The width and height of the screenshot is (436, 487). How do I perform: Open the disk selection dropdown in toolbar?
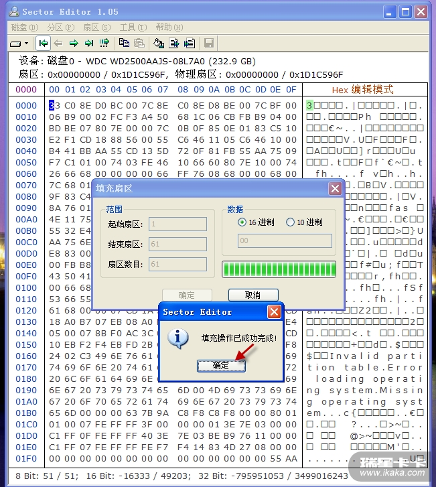click(x=19, y=44)
